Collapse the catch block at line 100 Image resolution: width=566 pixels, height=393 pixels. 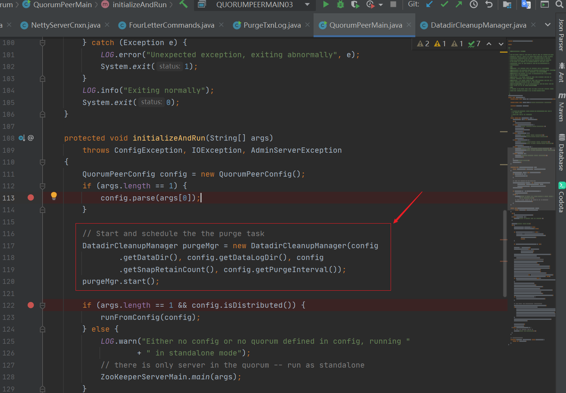point(43,43)
